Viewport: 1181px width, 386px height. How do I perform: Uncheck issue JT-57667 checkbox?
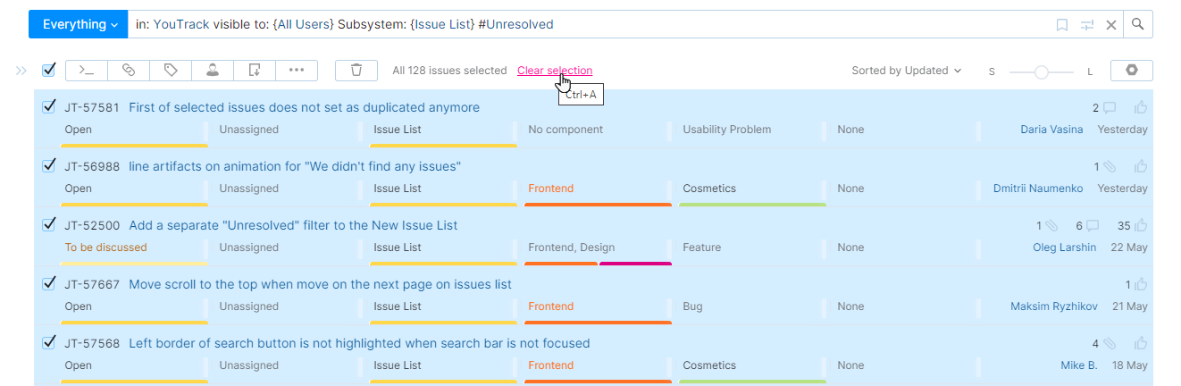(50, 284)
